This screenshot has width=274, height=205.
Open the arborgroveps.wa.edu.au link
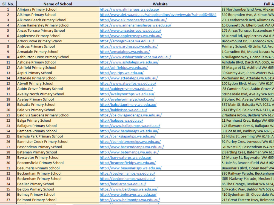click(127, 41)
